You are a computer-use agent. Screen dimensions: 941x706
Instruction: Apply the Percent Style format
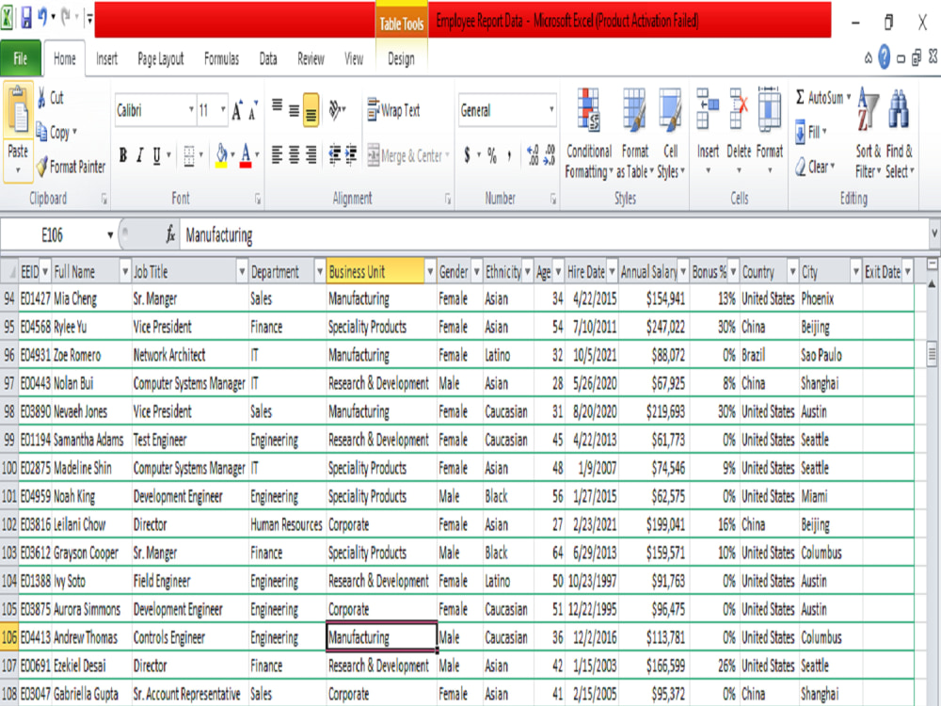coord(492,155)
